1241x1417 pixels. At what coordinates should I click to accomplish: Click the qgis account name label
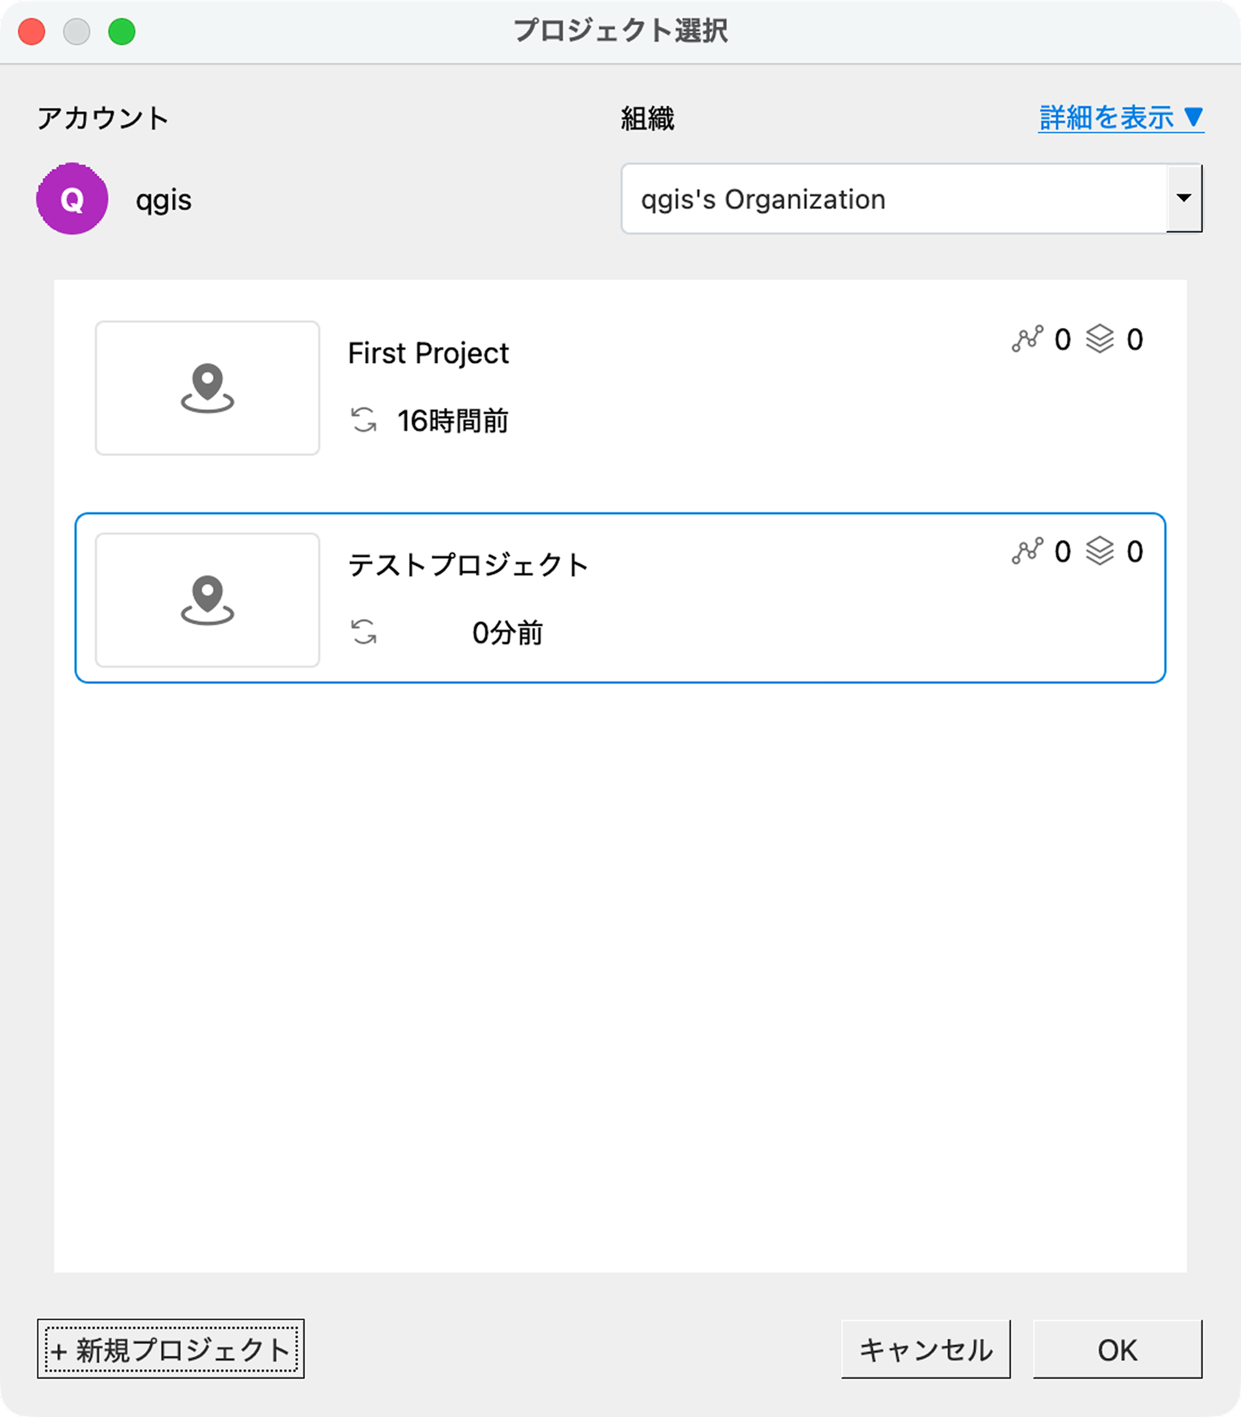(164, 201)
